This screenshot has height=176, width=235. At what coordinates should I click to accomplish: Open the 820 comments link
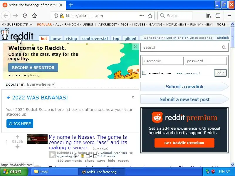point(70,160)
